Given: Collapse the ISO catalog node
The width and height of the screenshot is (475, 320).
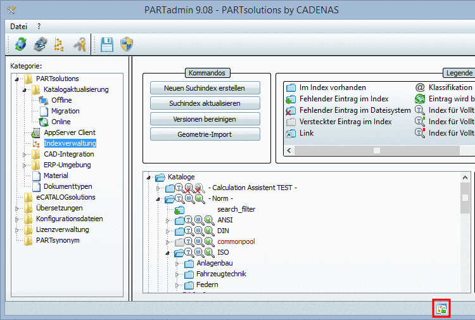Looking at the screenshot, I should click(x=168, y=253).
